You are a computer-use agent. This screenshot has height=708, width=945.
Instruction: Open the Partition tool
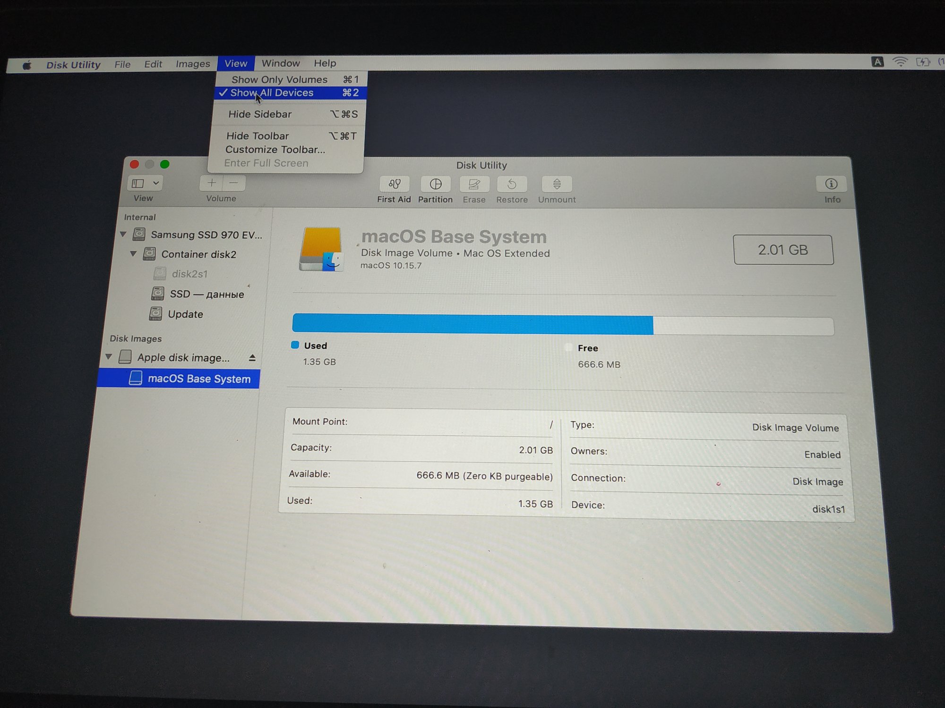(x=435, y=184)
